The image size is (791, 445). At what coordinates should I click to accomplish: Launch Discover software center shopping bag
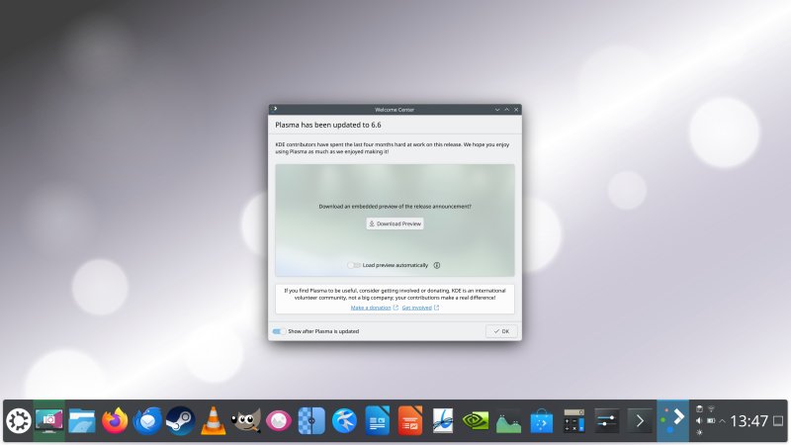click(x=541, y=421)
